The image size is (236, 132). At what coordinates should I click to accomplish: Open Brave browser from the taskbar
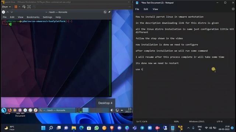point(112,128)
